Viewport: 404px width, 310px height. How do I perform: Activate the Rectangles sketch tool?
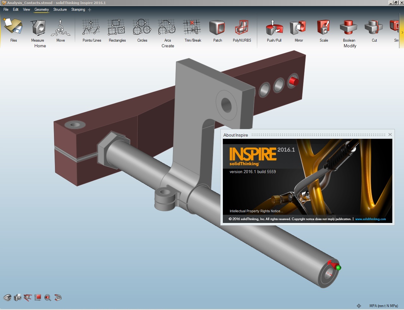[116, 27]
